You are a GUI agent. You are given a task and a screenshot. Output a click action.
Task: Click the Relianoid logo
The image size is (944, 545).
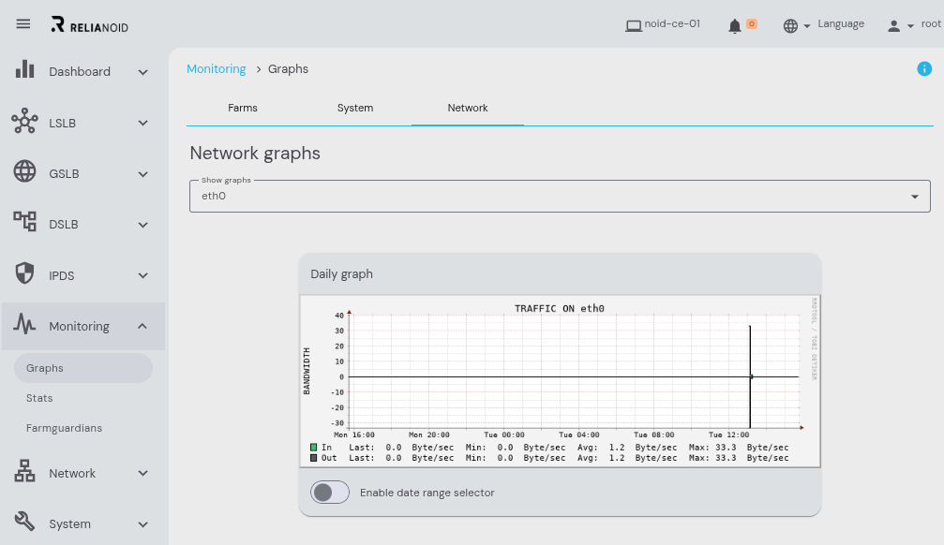point(90,24)
